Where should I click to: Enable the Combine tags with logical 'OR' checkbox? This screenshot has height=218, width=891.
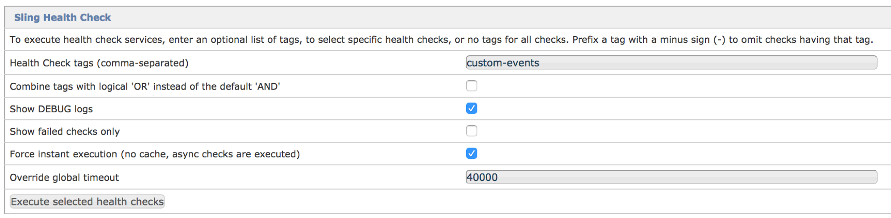(472, 86)
